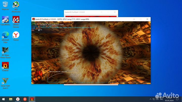The image size is (182, 102).
Task: Minimize the background Geeks3D FurMark 1.35.0.0 window
Action: (x=102, y=12)
